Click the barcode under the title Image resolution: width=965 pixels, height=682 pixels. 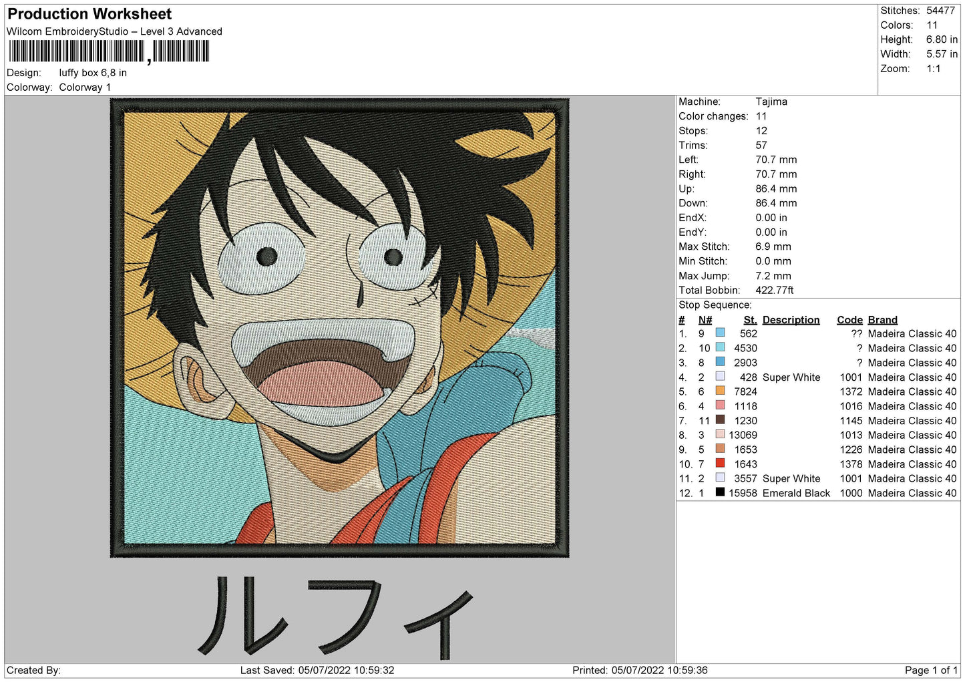pyautogui.click(x=109, y=51)
